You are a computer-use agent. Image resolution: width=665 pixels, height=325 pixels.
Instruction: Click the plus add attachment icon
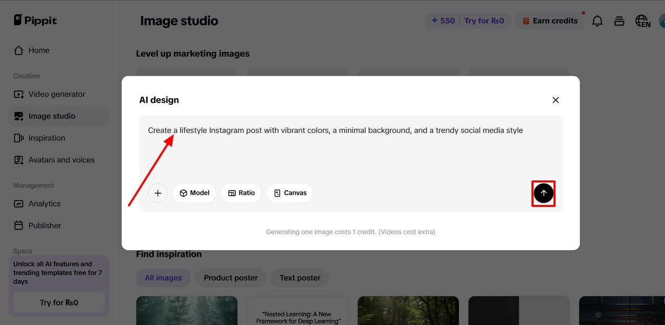pos(158,193)
